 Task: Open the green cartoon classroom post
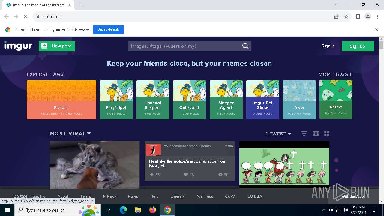click(x=284, y=165)
